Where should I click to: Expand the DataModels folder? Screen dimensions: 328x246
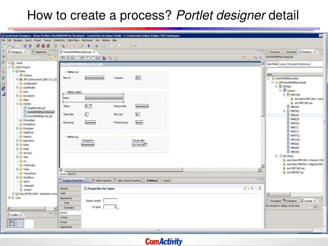[17, 88]
